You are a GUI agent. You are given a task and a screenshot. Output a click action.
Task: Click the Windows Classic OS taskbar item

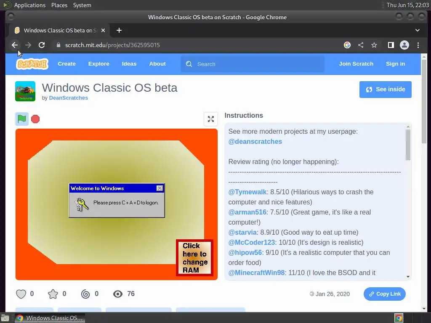[50, 318]
